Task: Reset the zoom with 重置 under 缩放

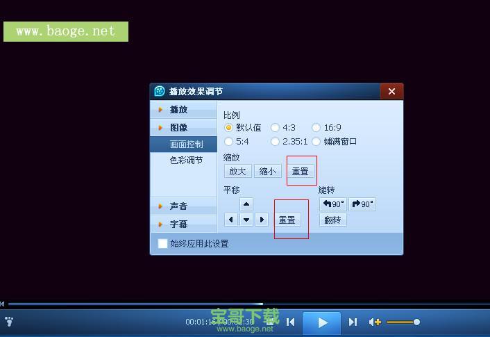Action: click(301, 171)
